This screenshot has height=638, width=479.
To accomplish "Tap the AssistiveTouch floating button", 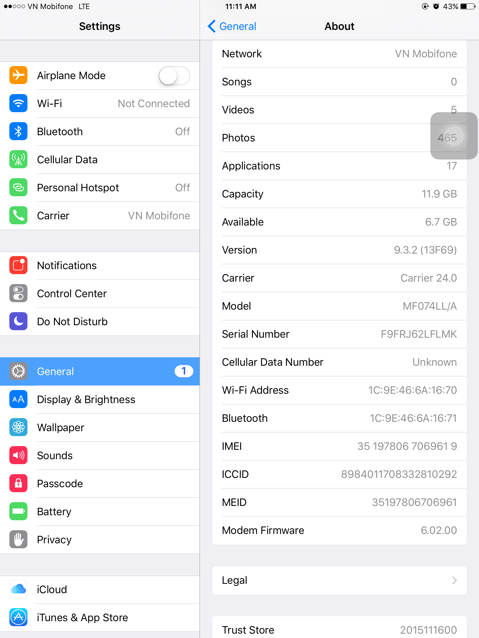I will (454, 136).
